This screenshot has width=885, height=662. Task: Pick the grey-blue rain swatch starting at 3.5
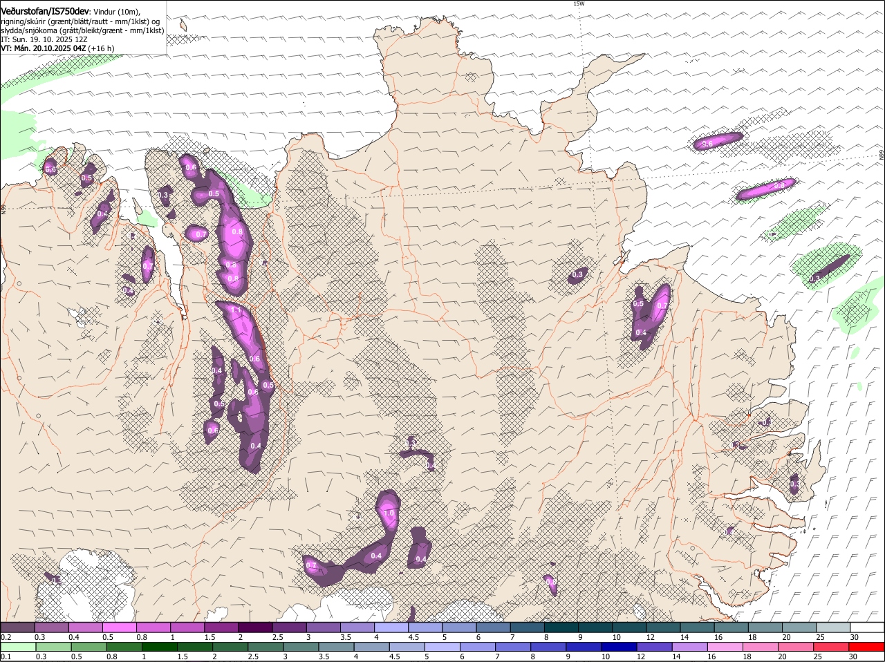pyautogui.click(x=337, y=647)
